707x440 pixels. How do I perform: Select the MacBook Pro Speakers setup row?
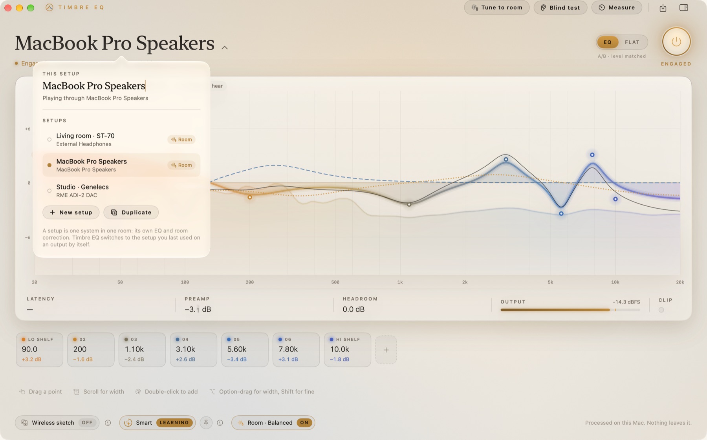pyautogui.click(x=121, y=165)
